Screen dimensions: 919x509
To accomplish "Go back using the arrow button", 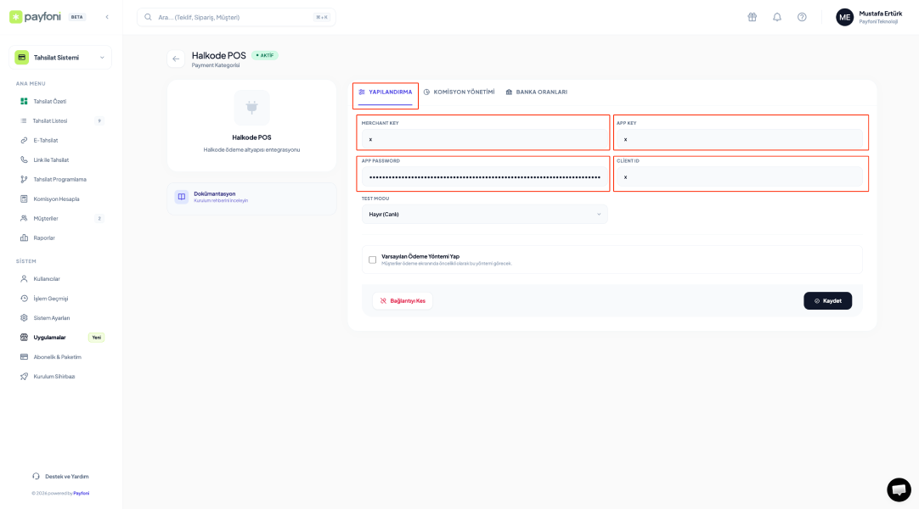I will coord(176,59).
